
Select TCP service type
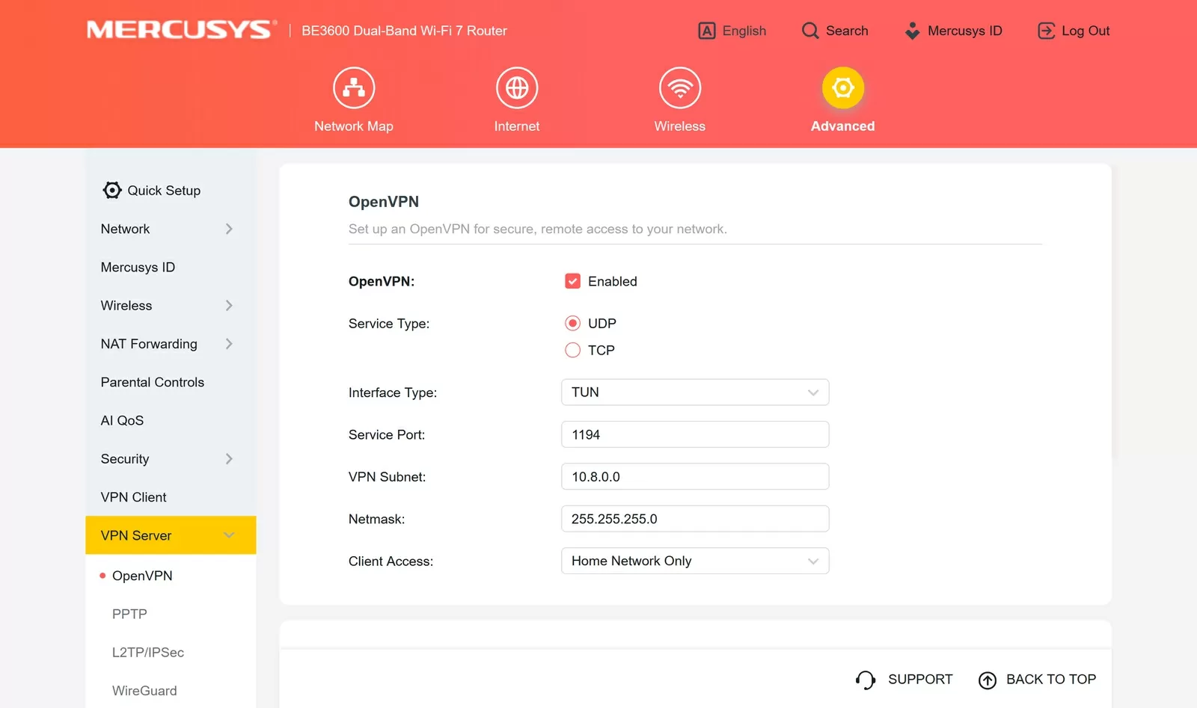coord(573,350)
